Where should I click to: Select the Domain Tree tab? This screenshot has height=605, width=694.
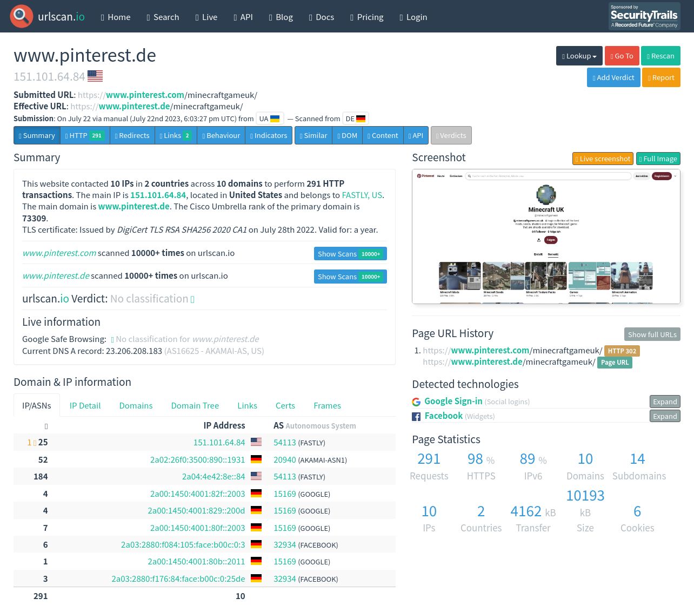[195, 405]
